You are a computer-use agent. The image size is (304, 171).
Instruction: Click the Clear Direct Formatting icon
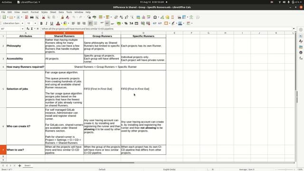(67, 17)
